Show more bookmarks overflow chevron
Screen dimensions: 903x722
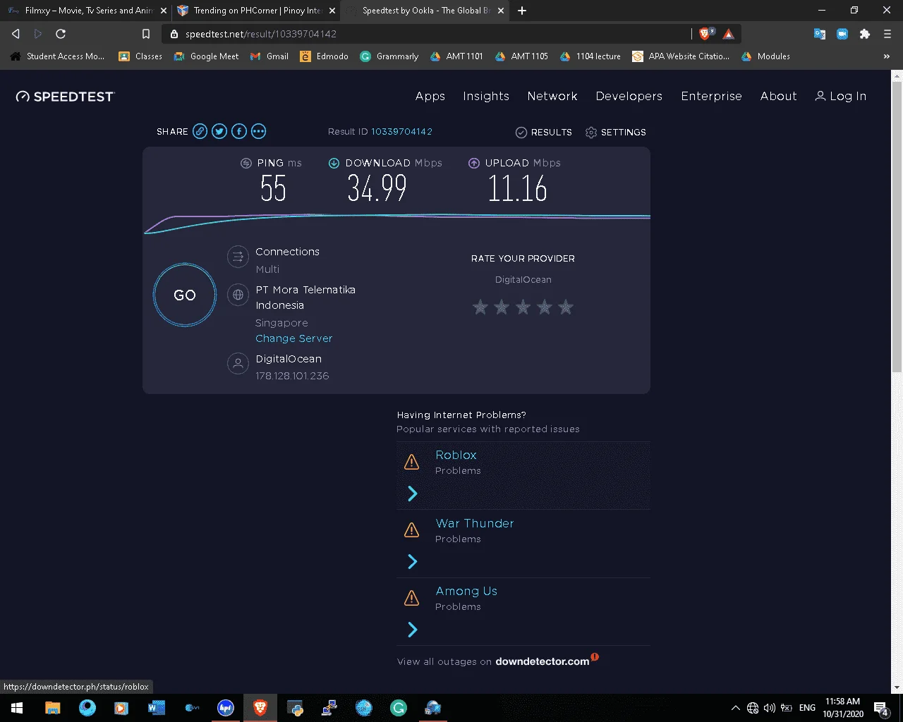887,56
